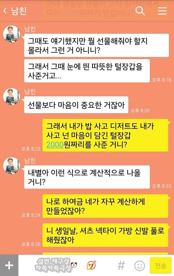Tap the bear sticker icon in input bar
Image resolution: width=174 pixels, height=276 pixels.
click(x=74, y=265)
